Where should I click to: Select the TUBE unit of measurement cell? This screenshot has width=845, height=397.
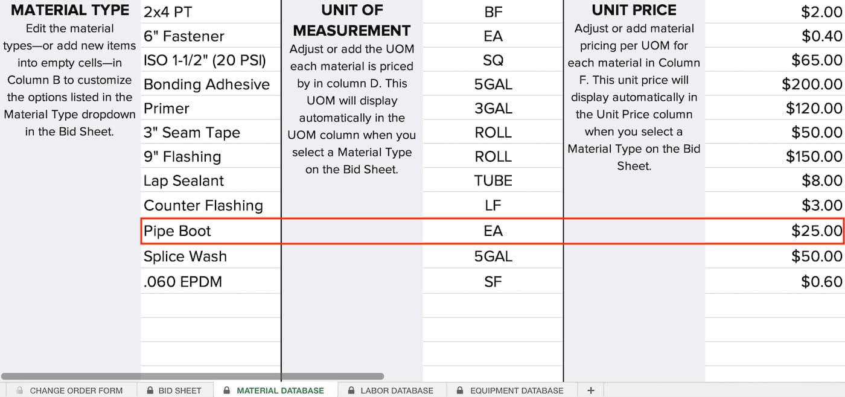[493, 181]
